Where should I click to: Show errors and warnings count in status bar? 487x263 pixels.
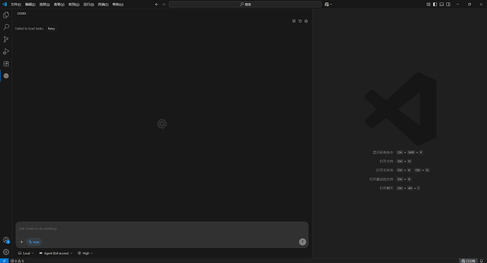(x=17, y=261)
